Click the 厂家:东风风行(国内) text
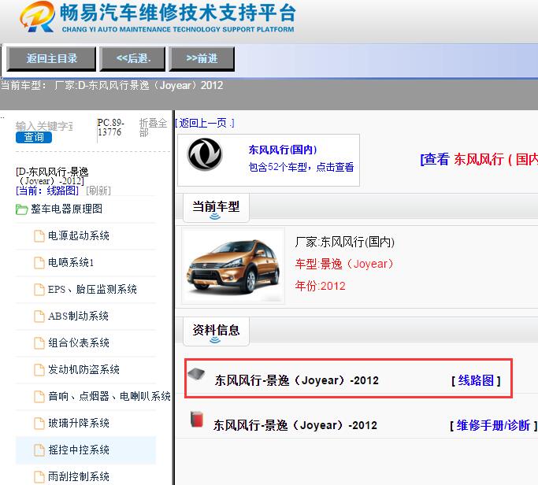 [345, 242]
